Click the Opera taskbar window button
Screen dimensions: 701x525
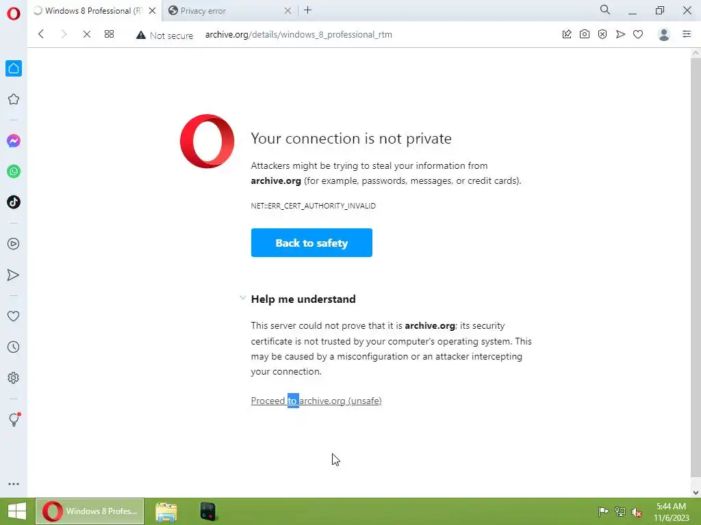[90, 511]
